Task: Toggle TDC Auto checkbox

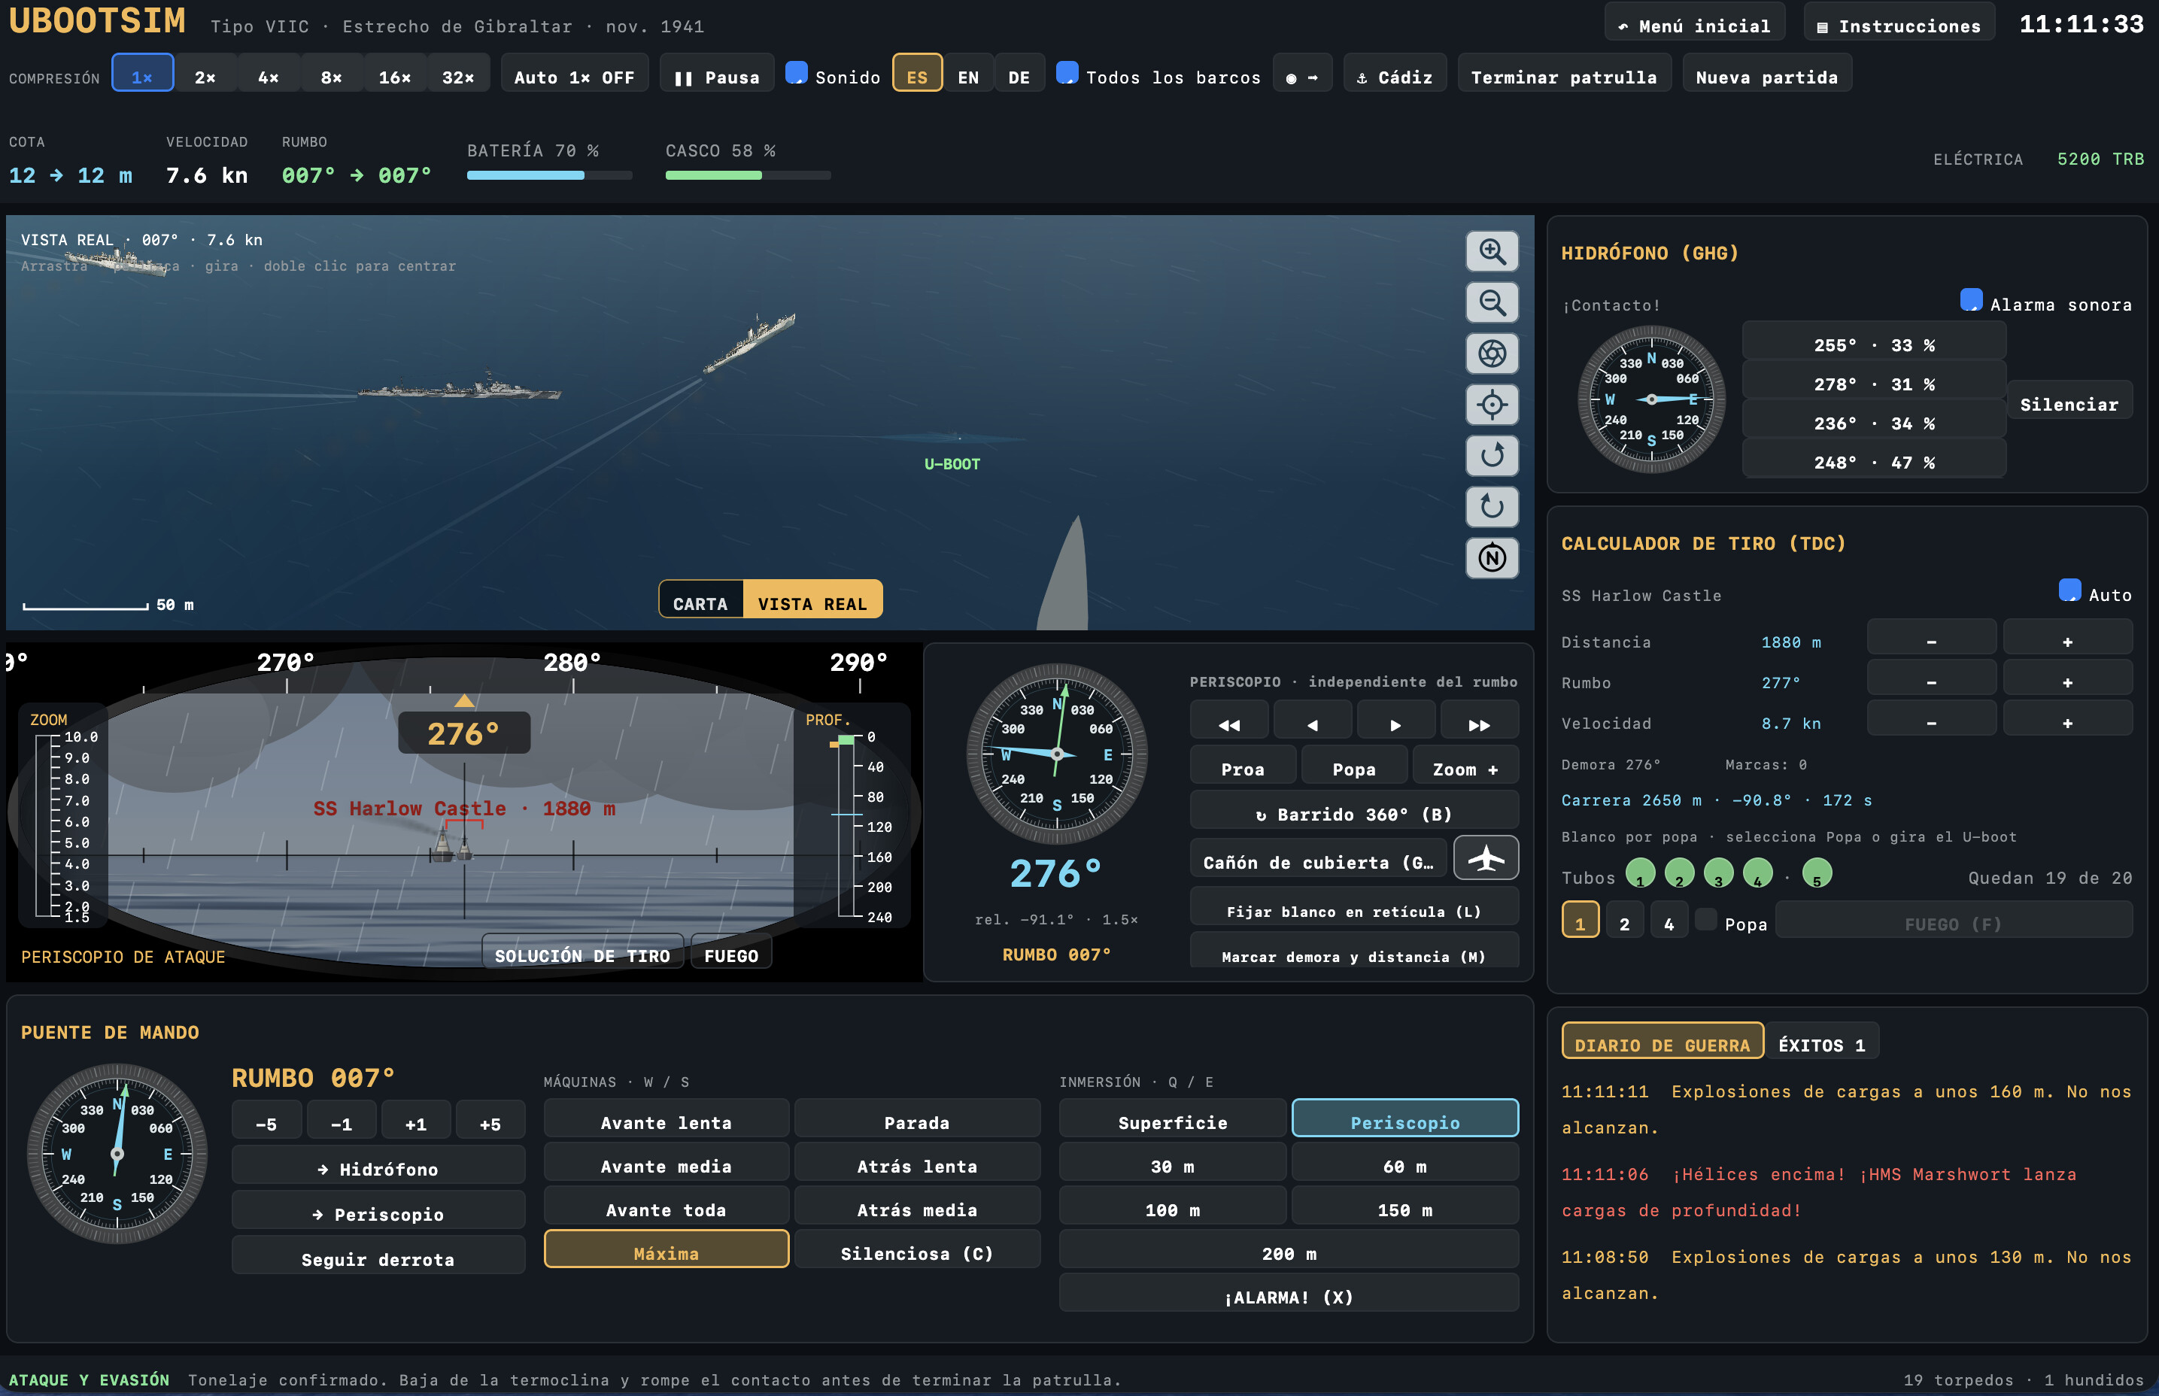Action: pyautogui.click(x=2069, y=590)
